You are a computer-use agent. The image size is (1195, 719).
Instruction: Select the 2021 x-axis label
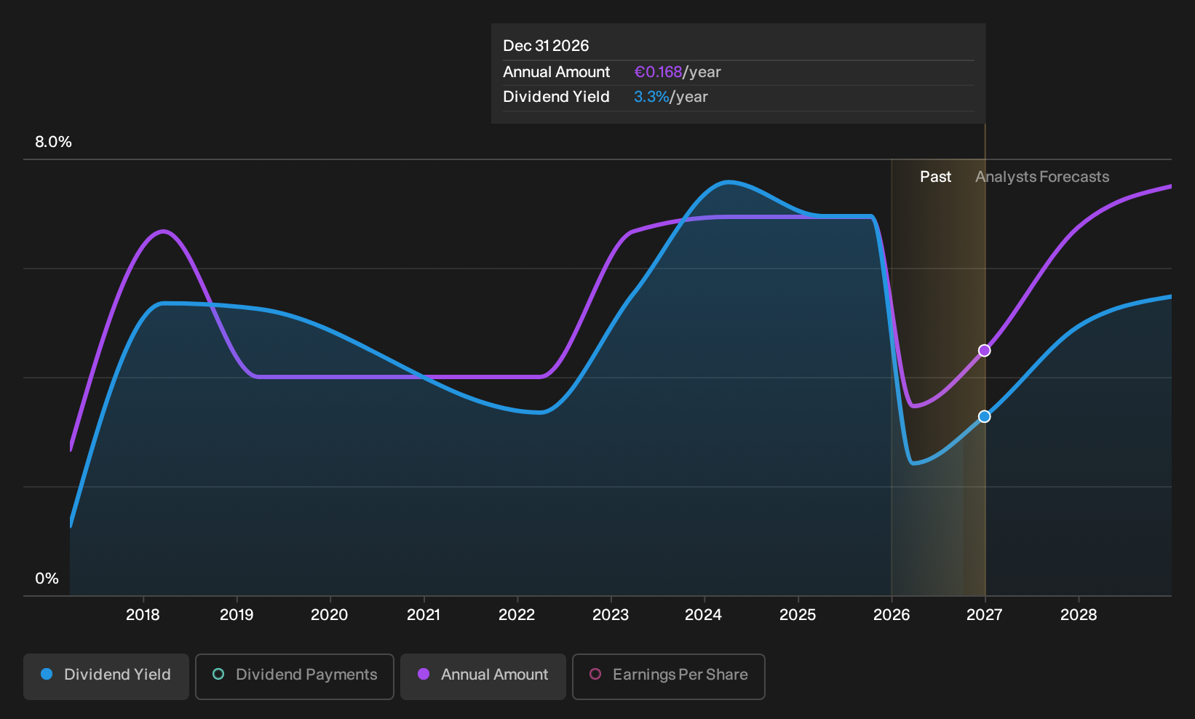click(x=424, y=615)
